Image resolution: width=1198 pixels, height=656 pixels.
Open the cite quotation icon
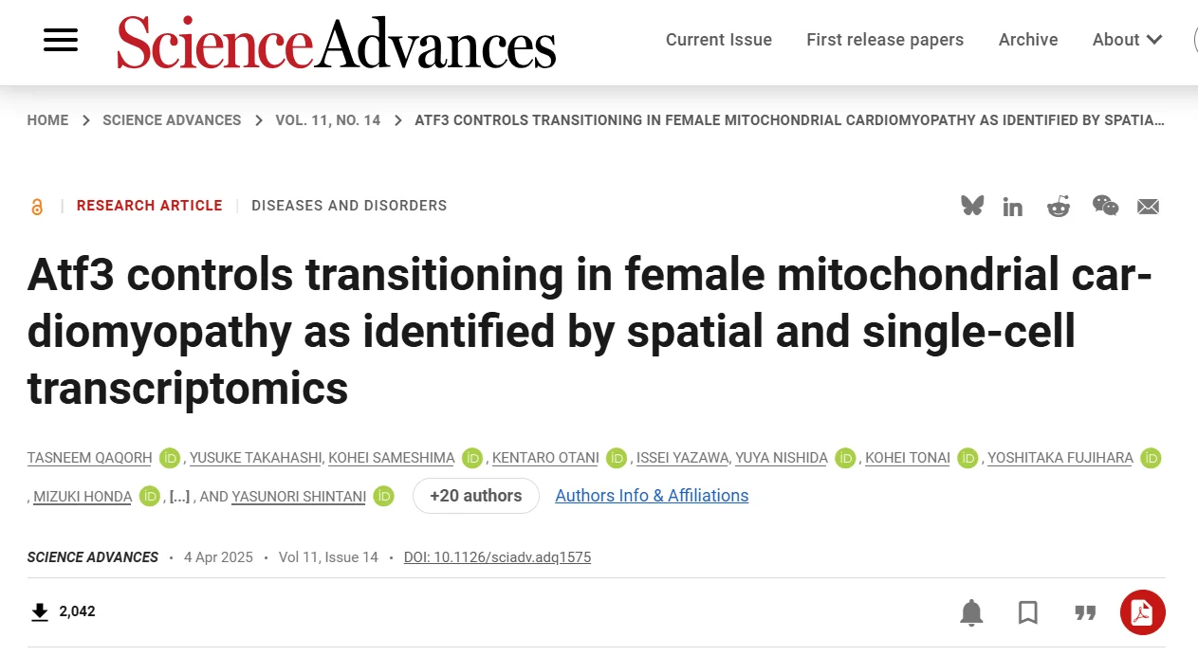[1085, 612]
